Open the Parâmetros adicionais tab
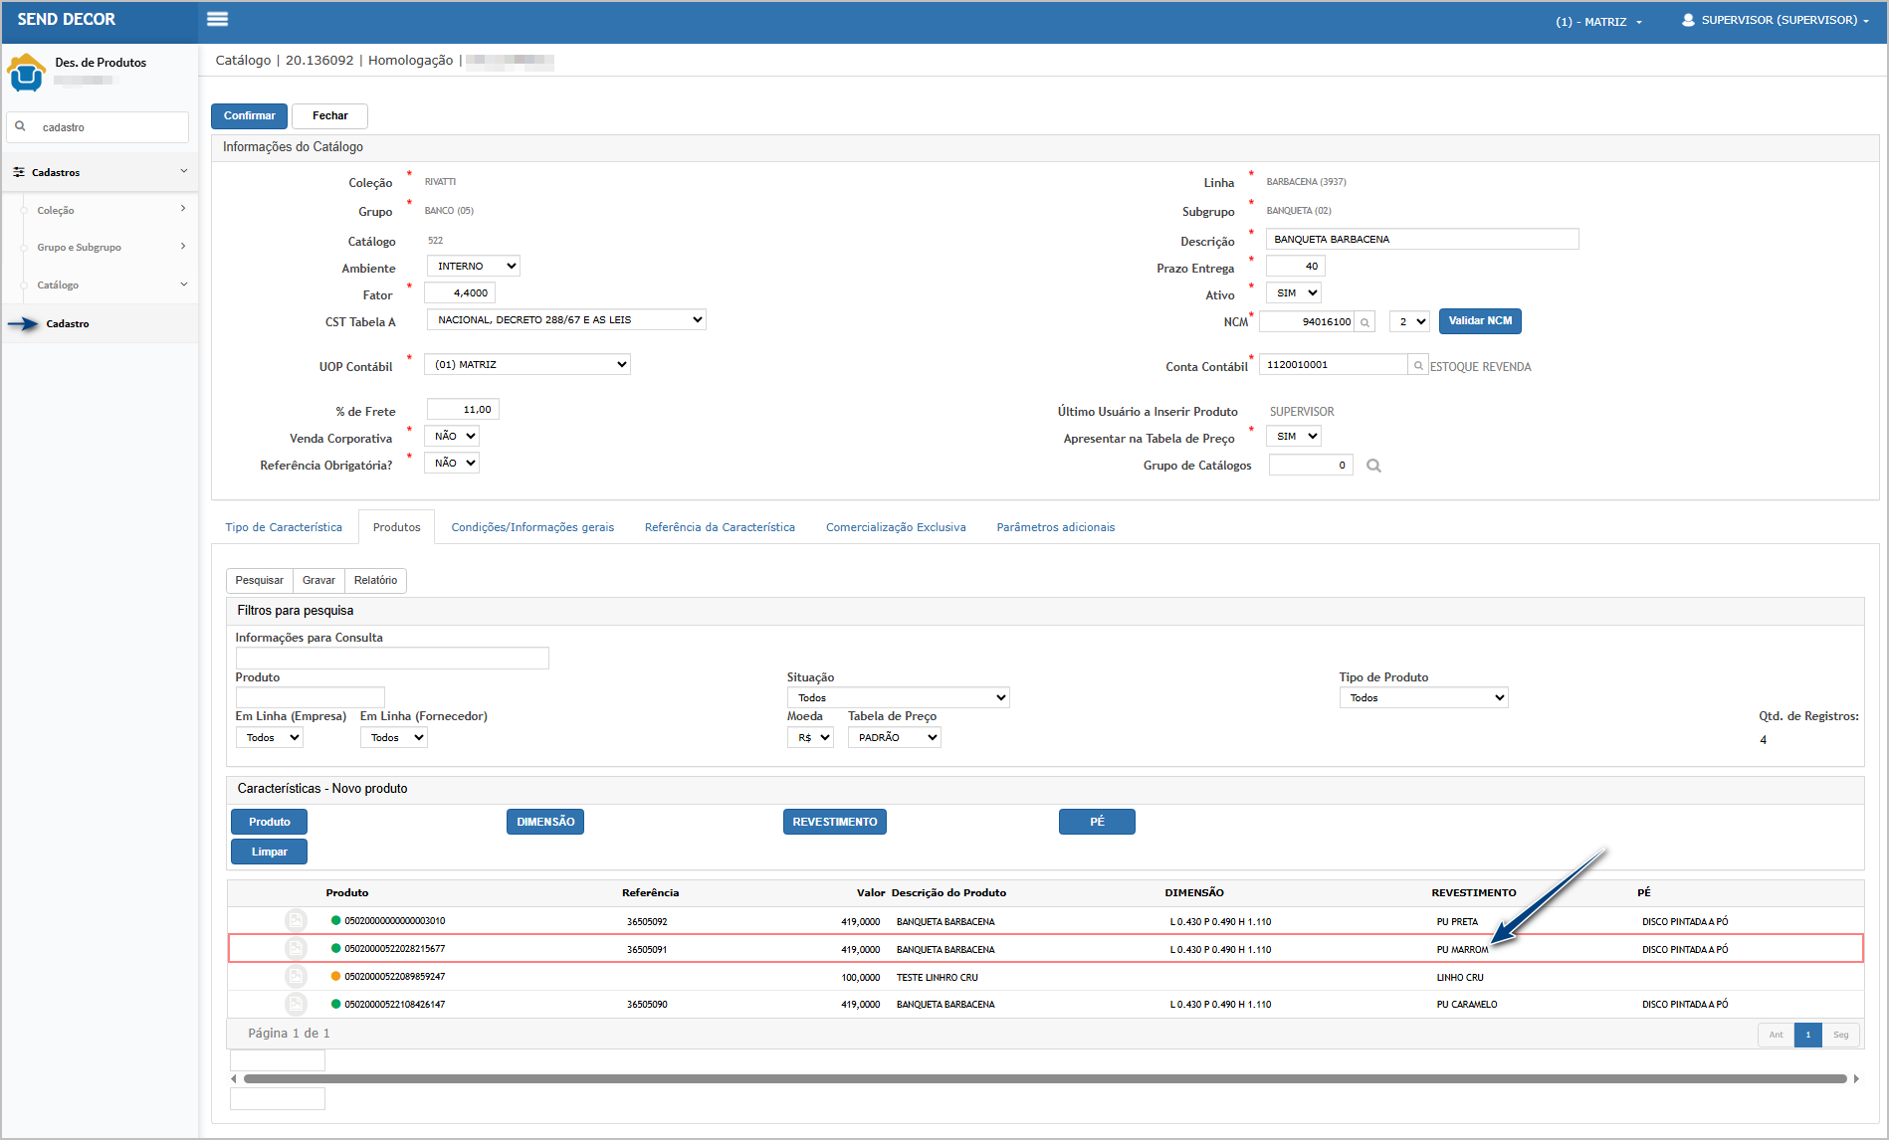 pos(1055,527)
